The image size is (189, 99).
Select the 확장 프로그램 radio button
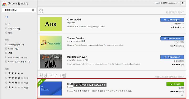[6, 28]
